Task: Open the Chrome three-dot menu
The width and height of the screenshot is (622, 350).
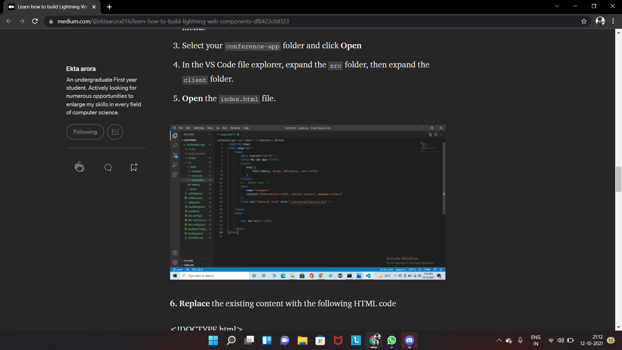Action: tap(613, 21)
